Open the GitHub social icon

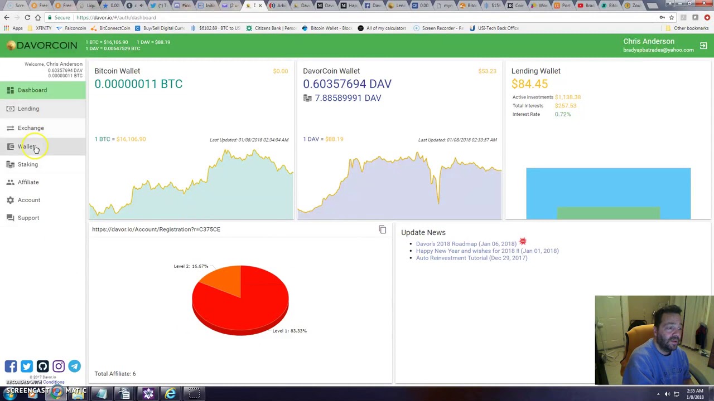(42, 366)
